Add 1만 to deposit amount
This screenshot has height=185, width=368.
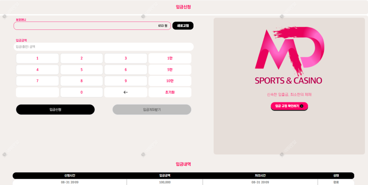170,58
